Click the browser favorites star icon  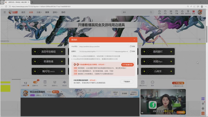(194, 6)
